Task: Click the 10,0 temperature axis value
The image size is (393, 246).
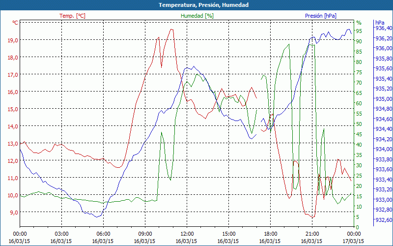Action: pos(13,195)
